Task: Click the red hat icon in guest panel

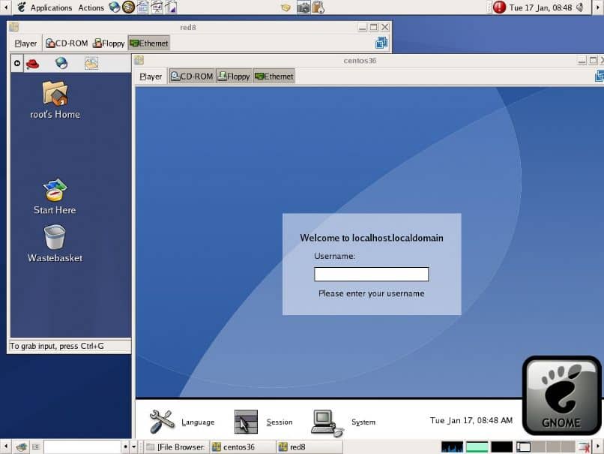Action: point(33,63)
